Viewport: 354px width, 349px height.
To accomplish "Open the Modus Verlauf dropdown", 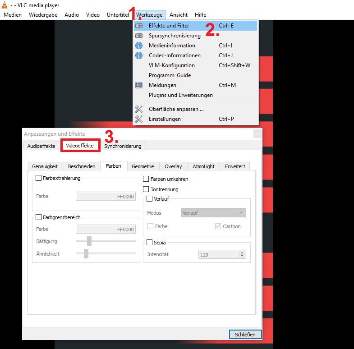I will coord(213,213).
